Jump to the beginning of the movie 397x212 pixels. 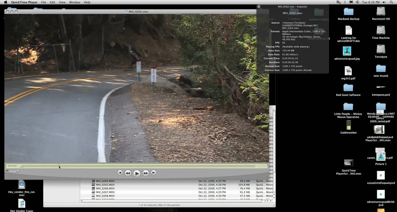[x=120, y=172]
